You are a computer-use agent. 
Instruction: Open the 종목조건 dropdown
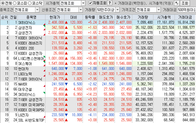pos(37,10)
